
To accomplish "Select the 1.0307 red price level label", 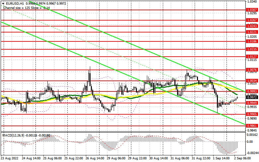I will (252, 10).
